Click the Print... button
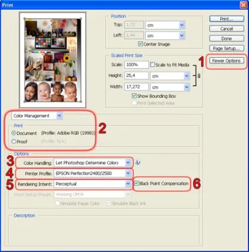Screen dimensions: 249x252 point(227,19)
